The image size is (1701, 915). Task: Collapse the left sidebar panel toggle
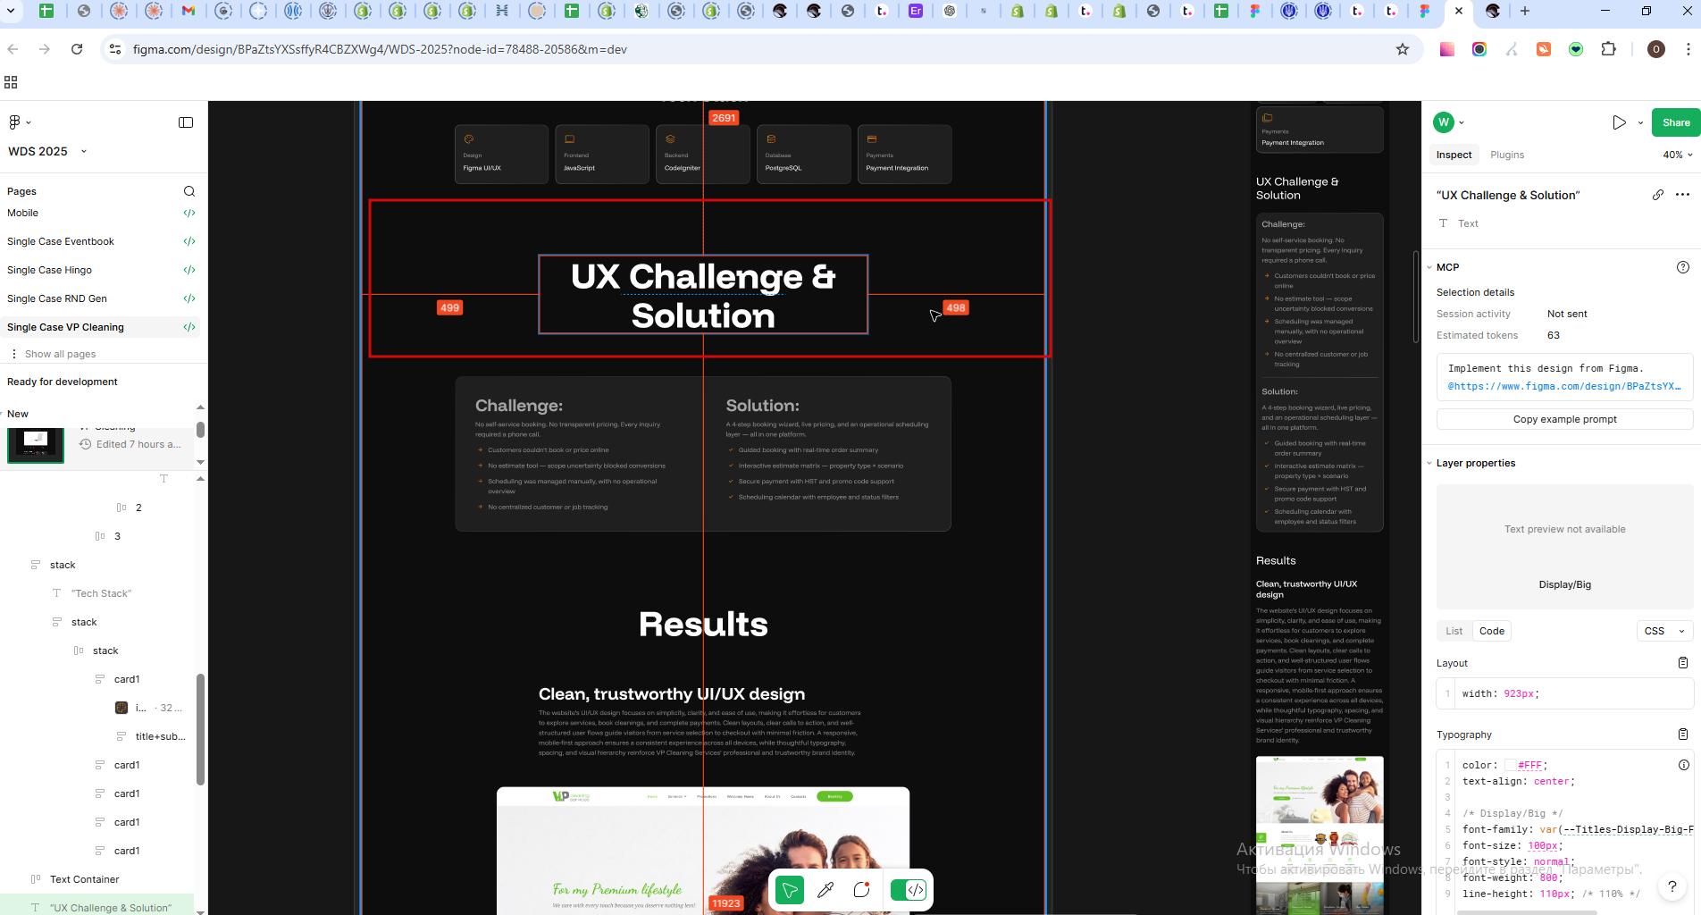coord(186,122)
